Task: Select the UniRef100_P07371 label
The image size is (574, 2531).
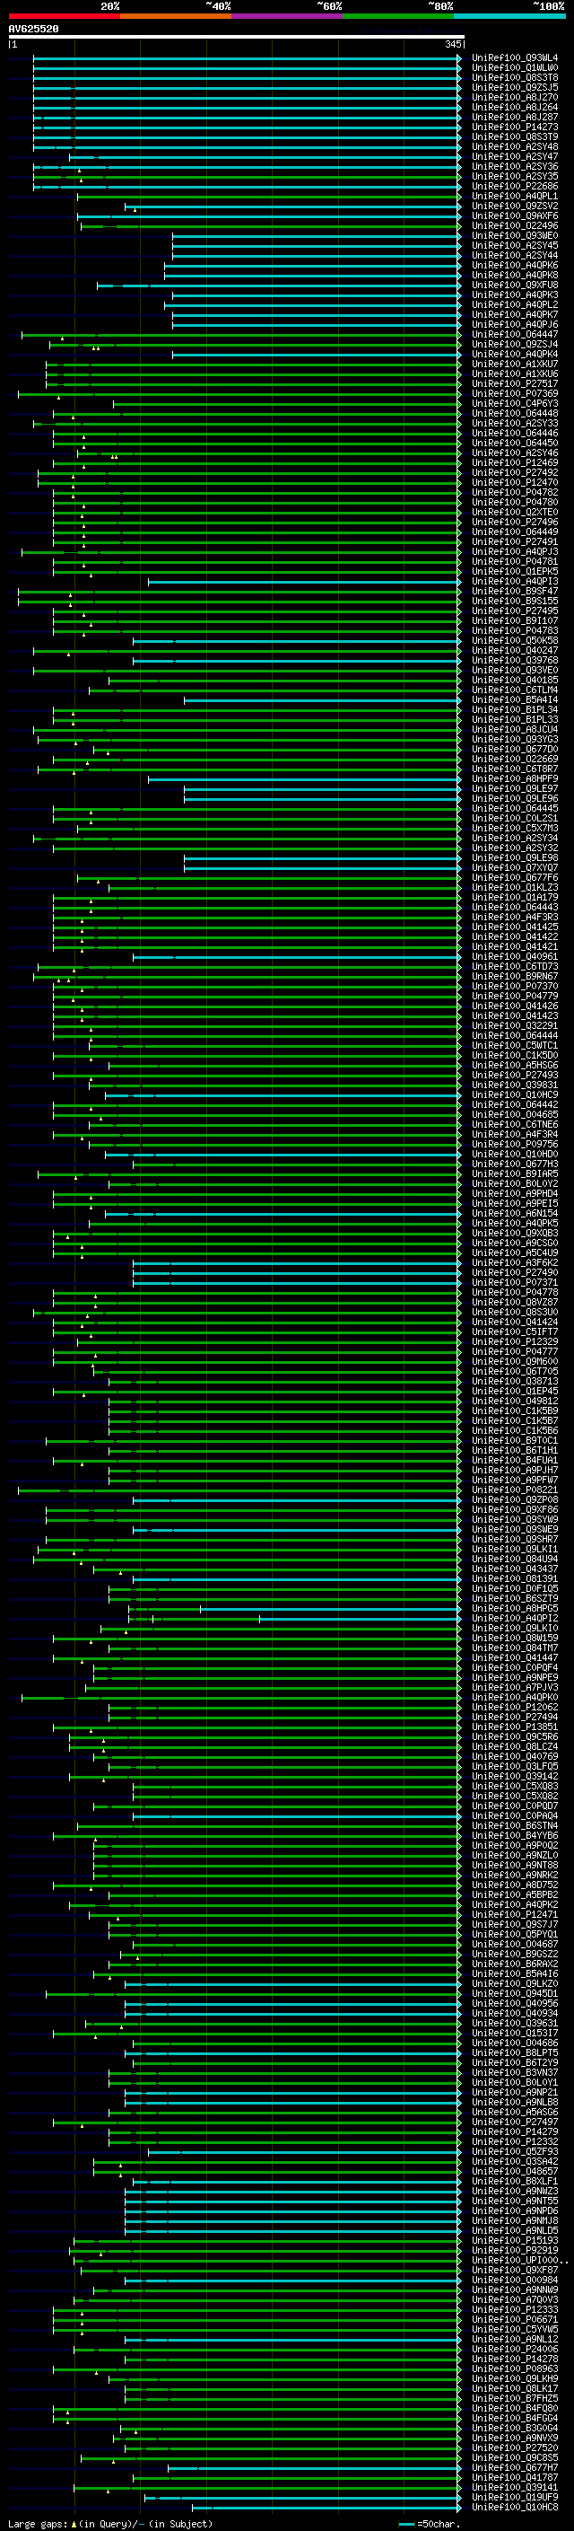Action: pyautogui.click(x=514, y=1283)
